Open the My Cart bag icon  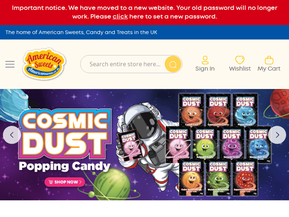tap(269, 60)
